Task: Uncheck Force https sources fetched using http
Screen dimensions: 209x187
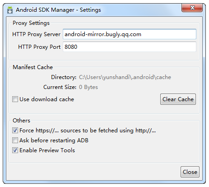Action: [15, 131]
